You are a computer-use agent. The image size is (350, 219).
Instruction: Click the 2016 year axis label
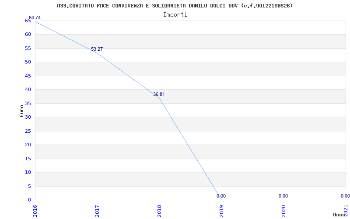coord(35,211)
